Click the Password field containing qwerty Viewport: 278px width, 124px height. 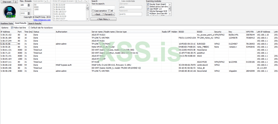pos(130,14)
